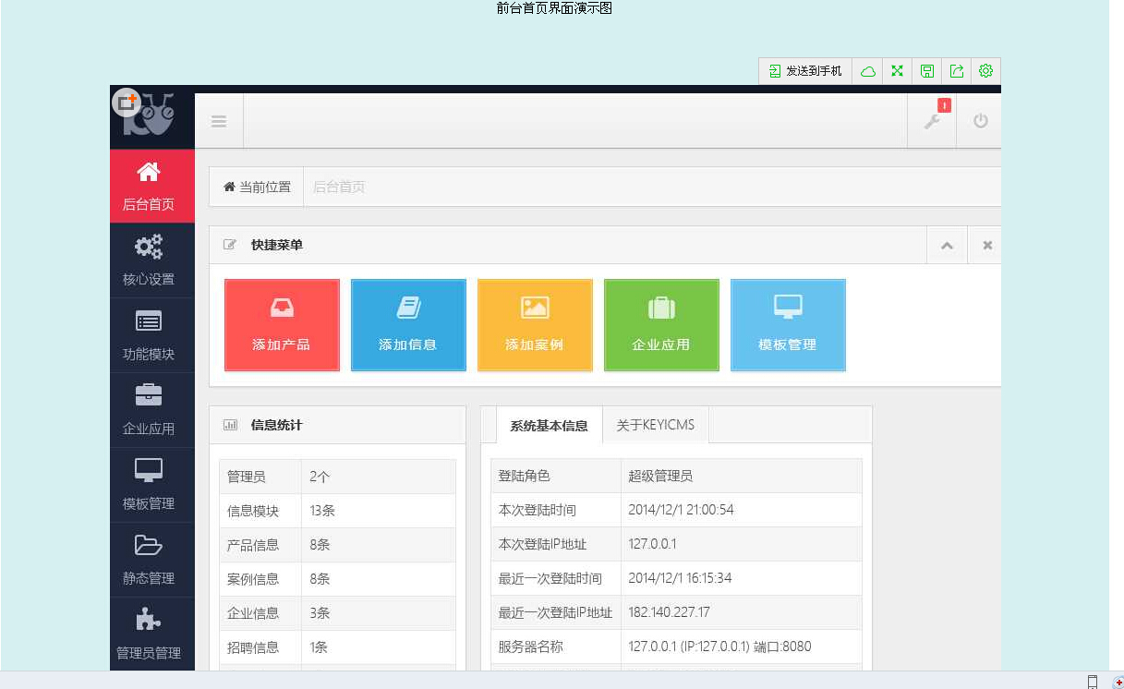Click the KEYICMS logo in top-left corner

coord(150,115)
